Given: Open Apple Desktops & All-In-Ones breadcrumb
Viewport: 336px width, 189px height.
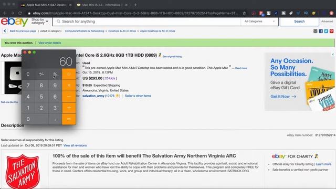Looking at the screenshot, I should point(157,31).
